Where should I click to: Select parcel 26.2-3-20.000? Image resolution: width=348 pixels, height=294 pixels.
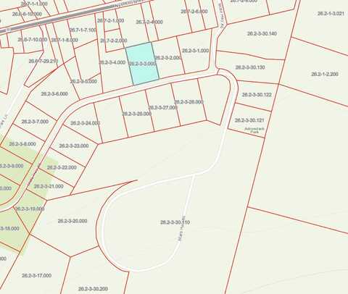[x=72, y=221]
